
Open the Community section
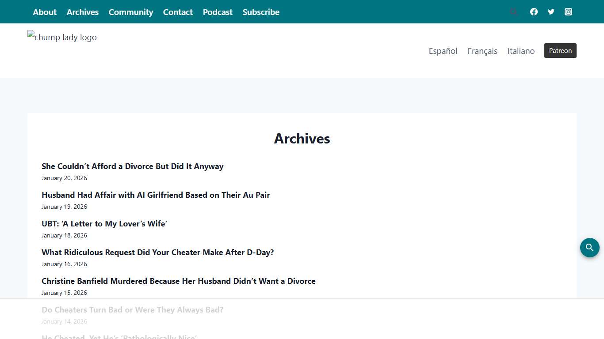point(131,12)
